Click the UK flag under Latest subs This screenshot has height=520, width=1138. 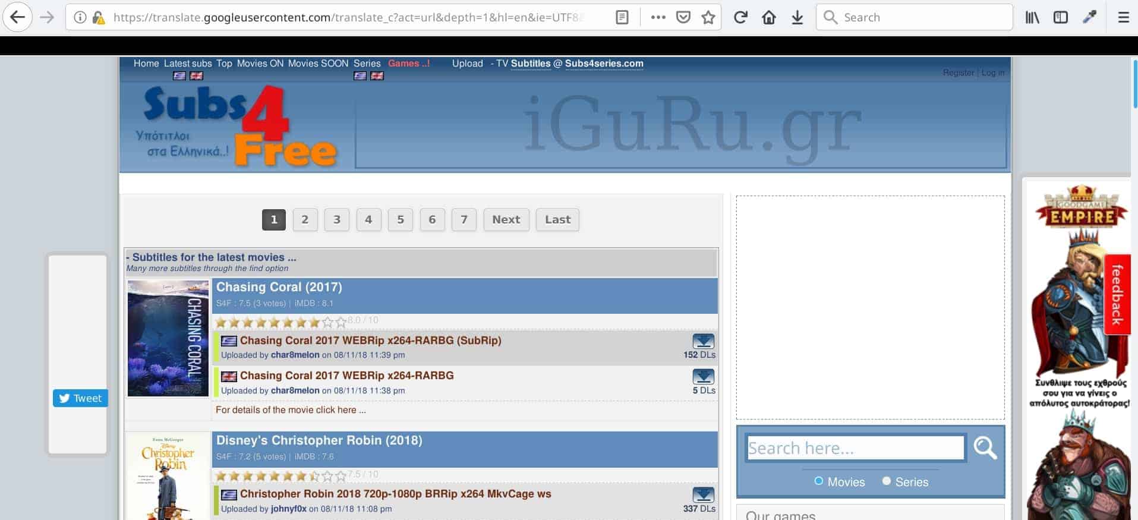coord(196,76)
